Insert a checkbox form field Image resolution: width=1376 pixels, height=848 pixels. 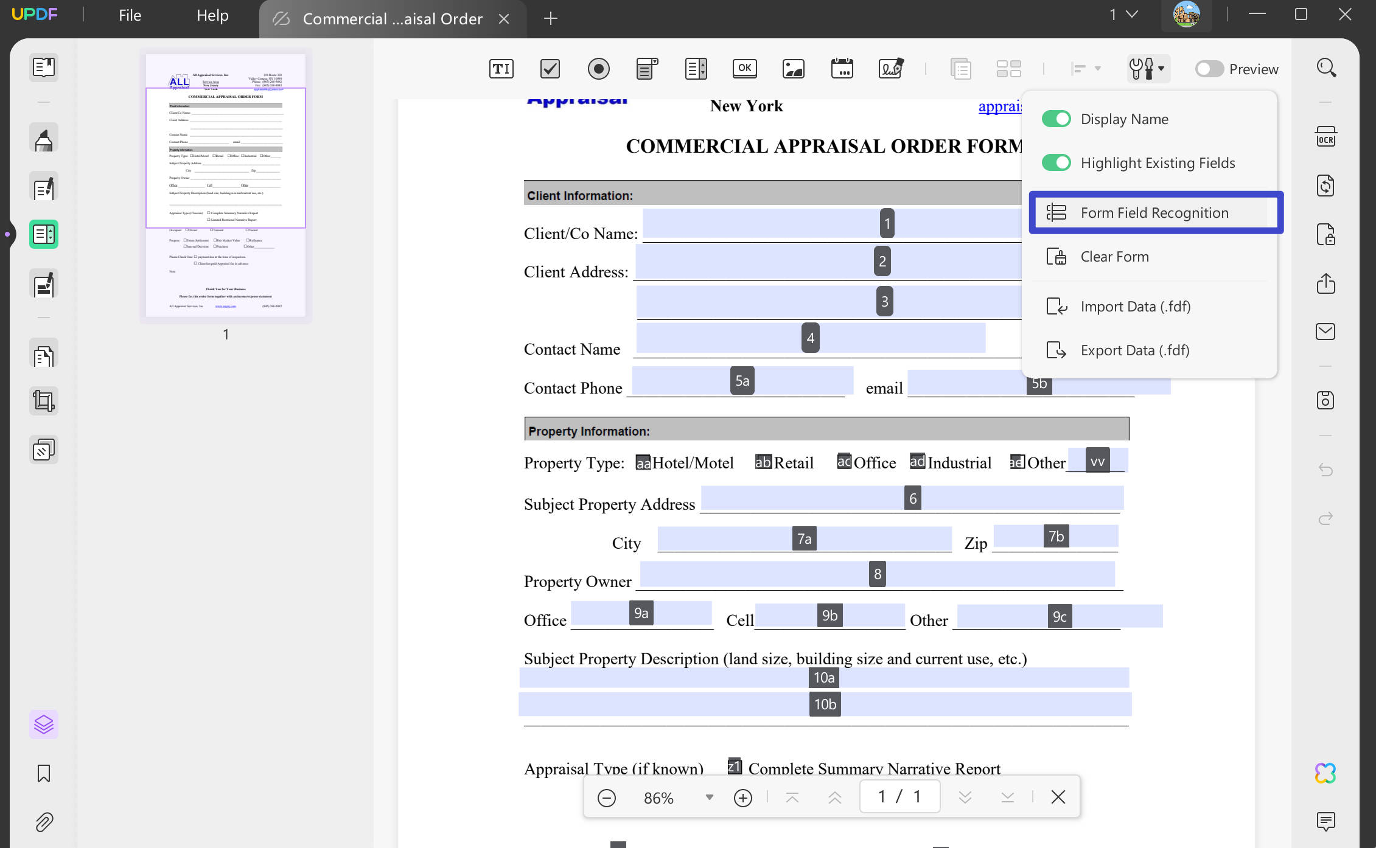[550, 69]
